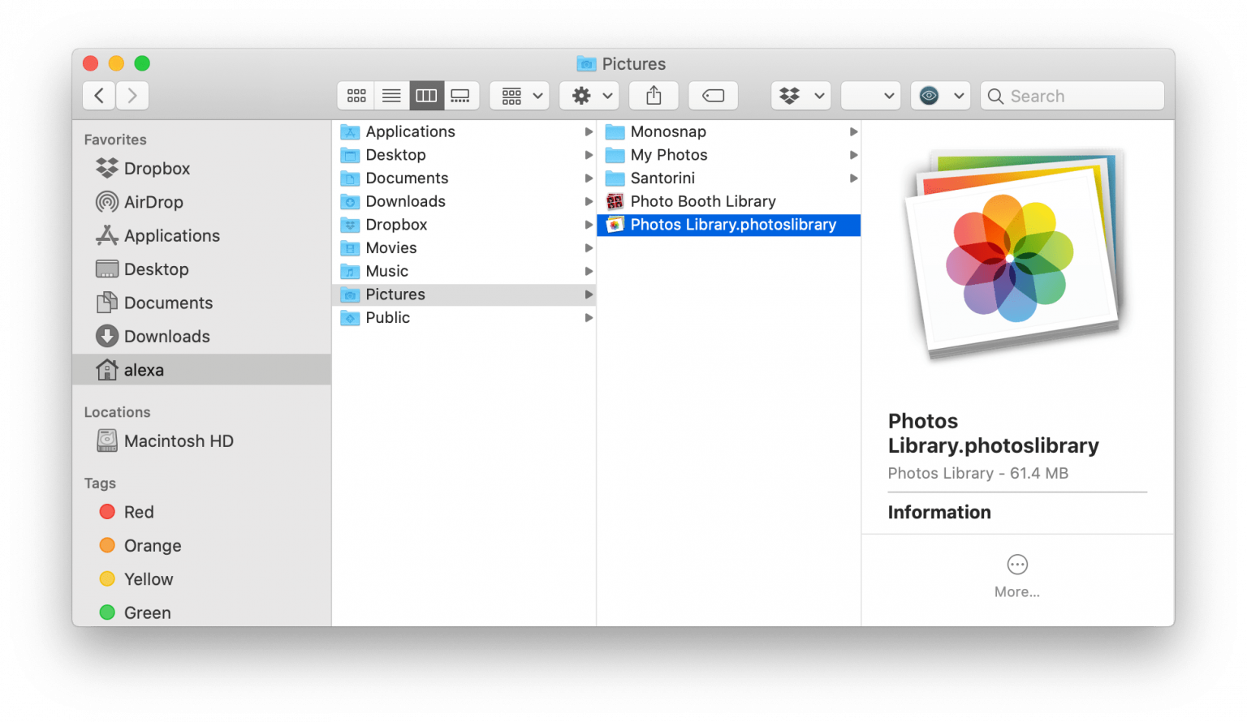The width and height of the screenshot is (1247, 722).
Task: Switch to icon view in the toolbar
Action: click(356, 95)
